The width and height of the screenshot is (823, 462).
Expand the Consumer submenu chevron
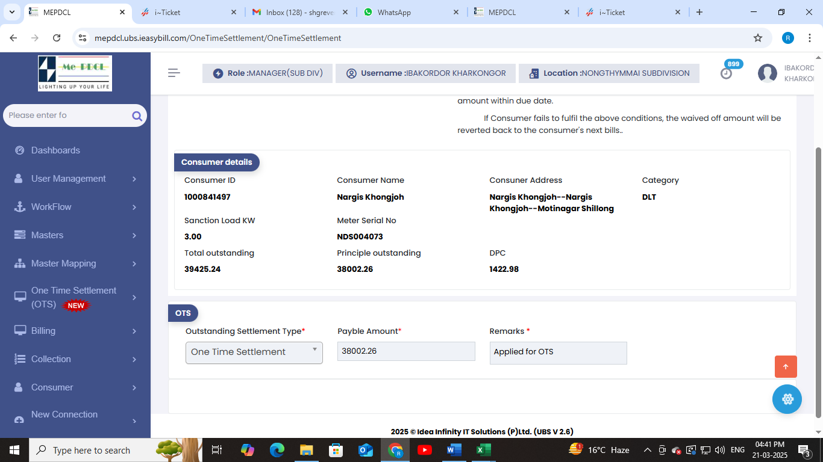(134, 388)
